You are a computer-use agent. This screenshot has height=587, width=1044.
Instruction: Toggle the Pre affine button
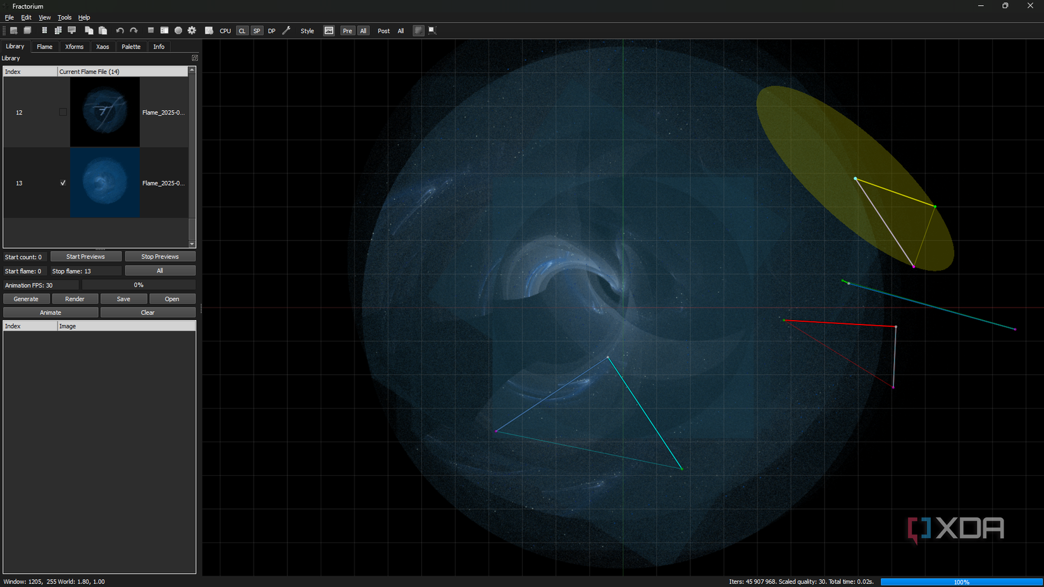tap(347, 30)
